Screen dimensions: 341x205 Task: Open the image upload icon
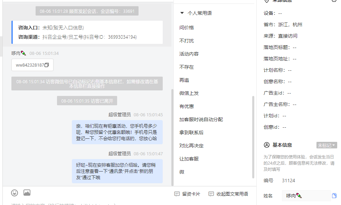(x=27, y=193)
